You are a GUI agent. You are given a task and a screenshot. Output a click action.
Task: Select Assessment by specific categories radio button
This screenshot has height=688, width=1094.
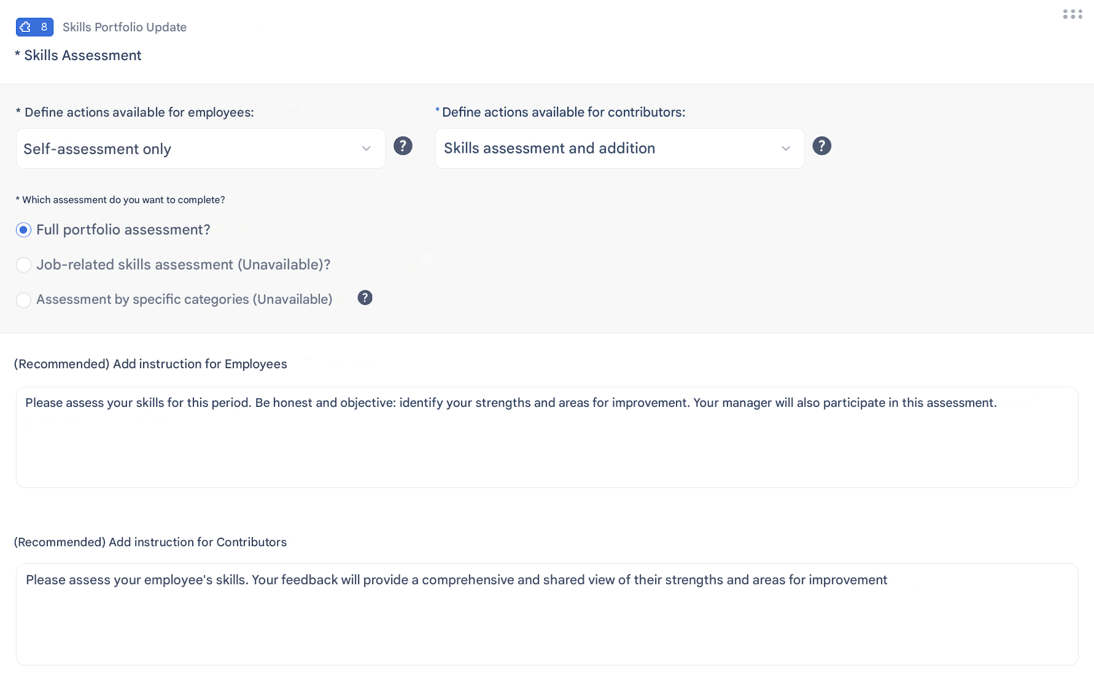23,300
